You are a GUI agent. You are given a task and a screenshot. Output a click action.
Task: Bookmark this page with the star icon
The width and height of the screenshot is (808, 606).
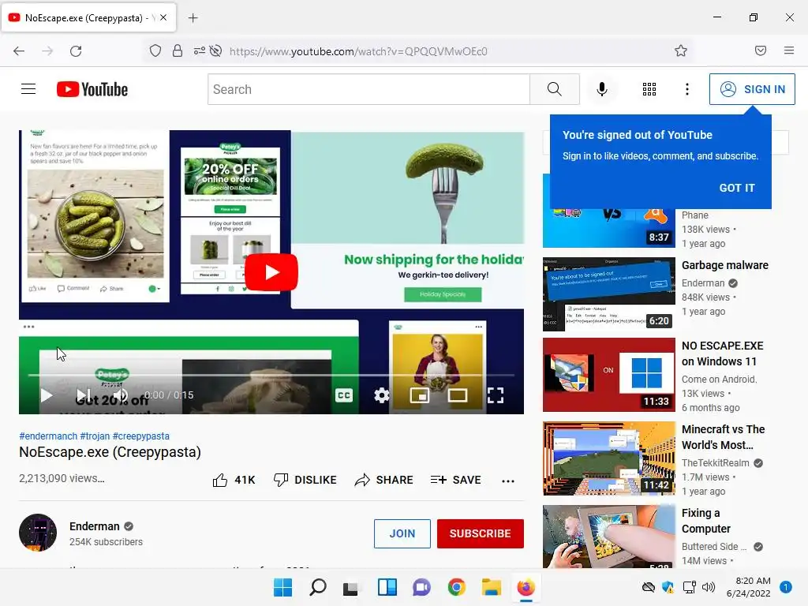click(681, 50)
